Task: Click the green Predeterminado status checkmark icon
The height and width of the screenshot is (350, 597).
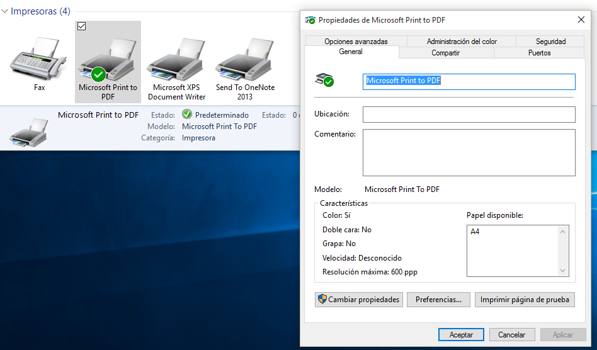Action: coord(187,114)
